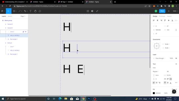This screenshot has height=101, width=179.
Task: Click the black fill color swatch
Action: pyautogui.click(x=154, y=93)
